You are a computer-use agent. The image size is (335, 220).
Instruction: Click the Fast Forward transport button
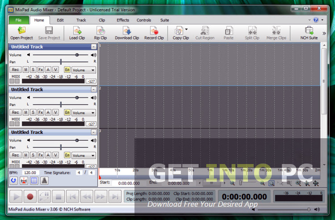[x=100, y=196]
